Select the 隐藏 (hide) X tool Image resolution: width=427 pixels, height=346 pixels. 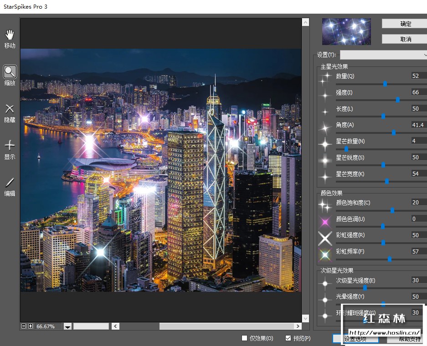click(x=10, y=113)
